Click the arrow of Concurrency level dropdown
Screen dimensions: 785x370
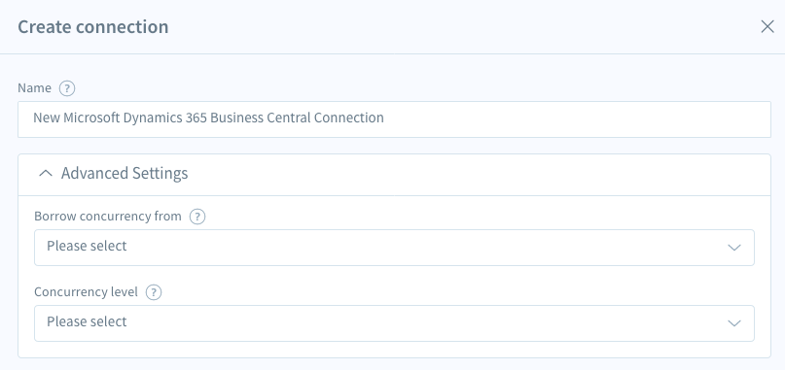tap(734, 323)
